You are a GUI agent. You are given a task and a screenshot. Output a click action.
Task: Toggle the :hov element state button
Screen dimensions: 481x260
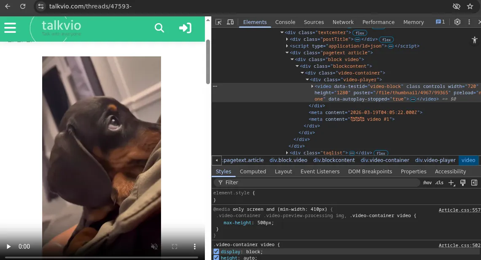[427, 183]
